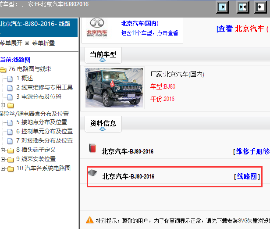Click the orange warning triangle icon
This screenshot has height=229, width=270.
[x=90, y=220]
